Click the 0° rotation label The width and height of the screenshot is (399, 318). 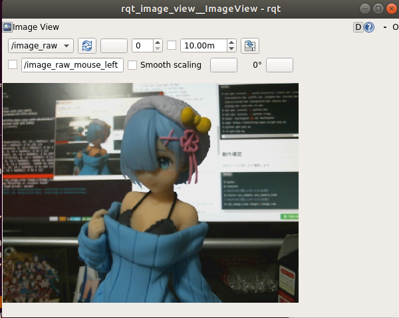click(257, 65)
